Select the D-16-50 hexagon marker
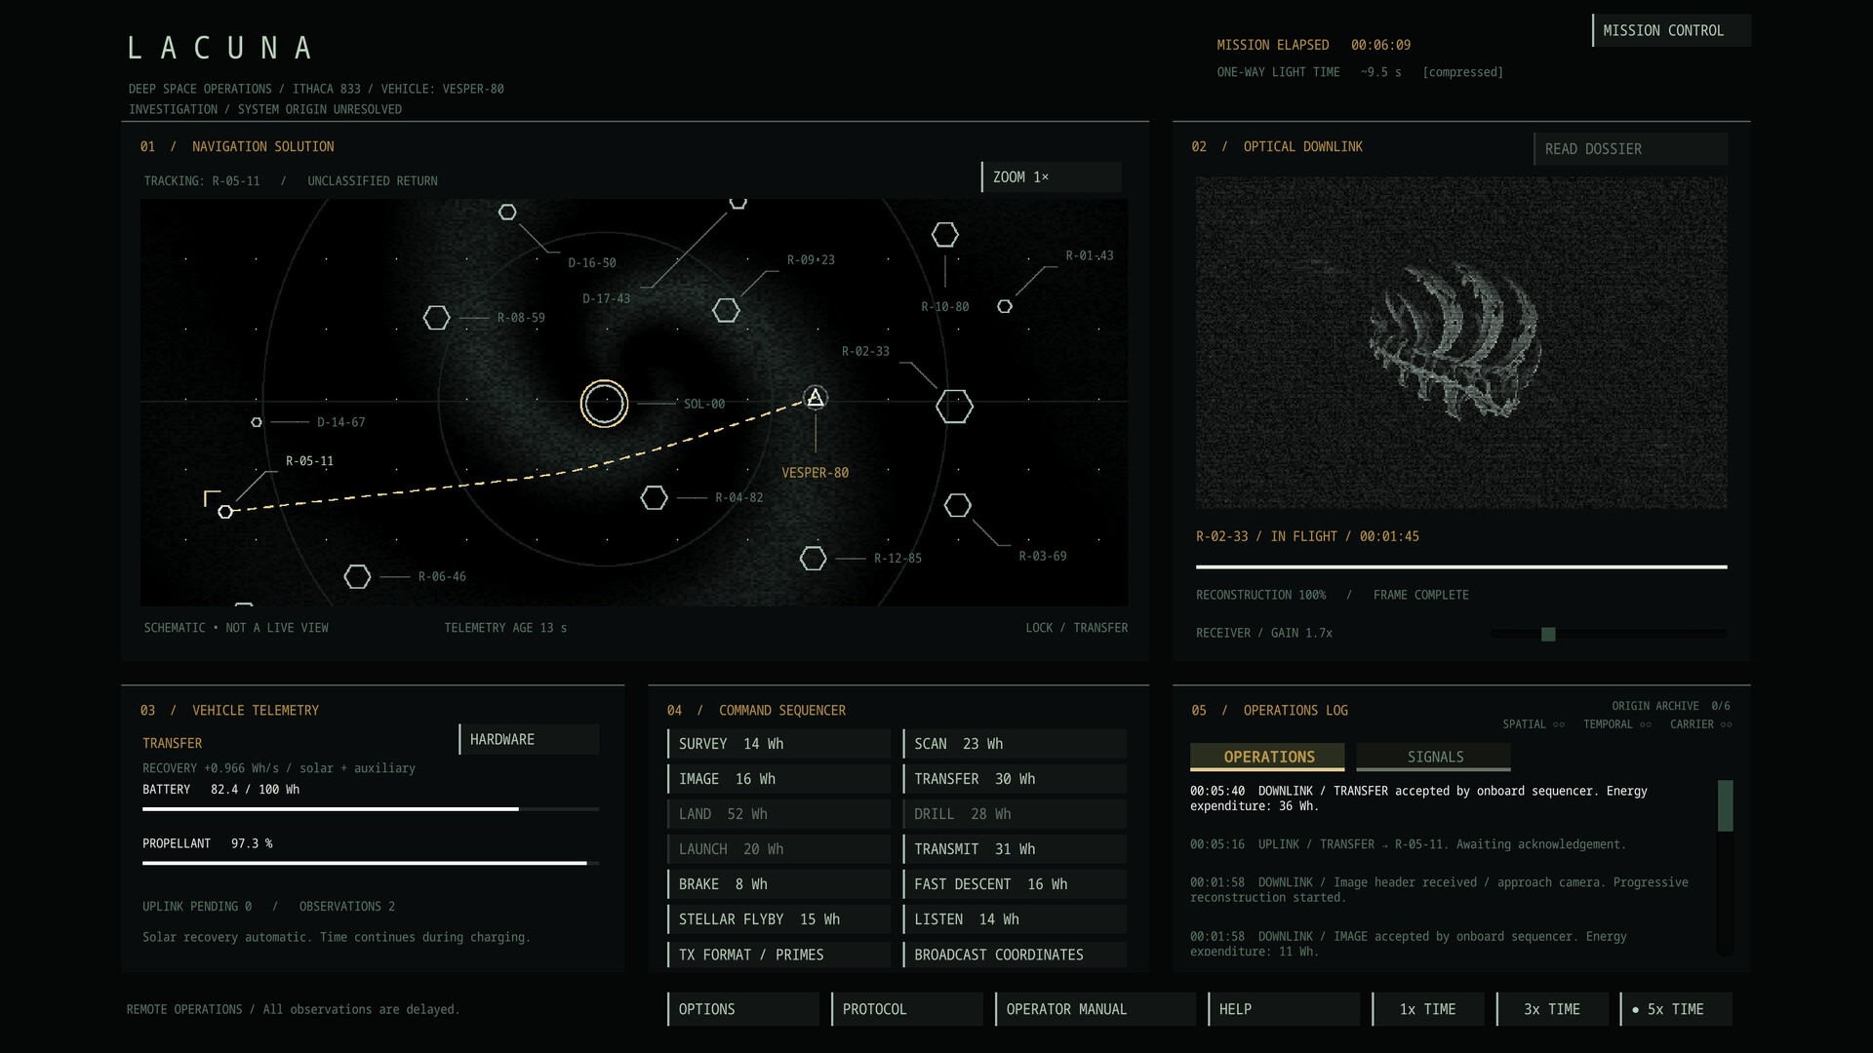The image size is (1873, 1053). click(x=507, y=212)
